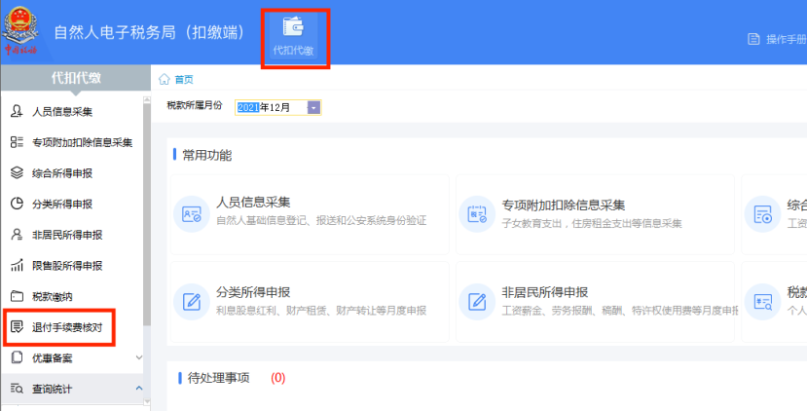Image resolution: width=807 pixels, height=411 pixels.
Task: Click the red (0) pending count
Action: [x=277, y=378]
